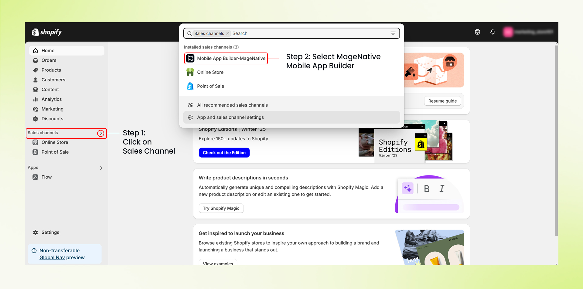Click the Point of Sale shopping bag icon

pos(190,86)
